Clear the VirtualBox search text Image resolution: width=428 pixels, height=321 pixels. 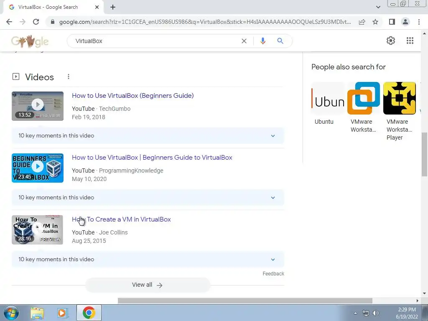click(x=244, y=41)
